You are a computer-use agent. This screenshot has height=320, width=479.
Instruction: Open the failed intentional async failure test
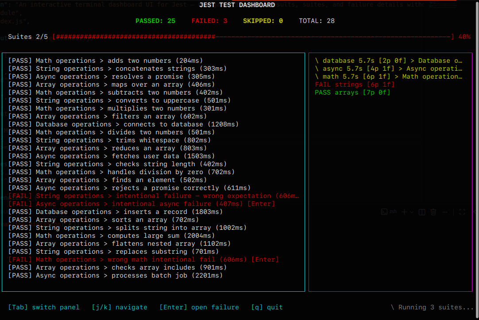tap(142, 204)
